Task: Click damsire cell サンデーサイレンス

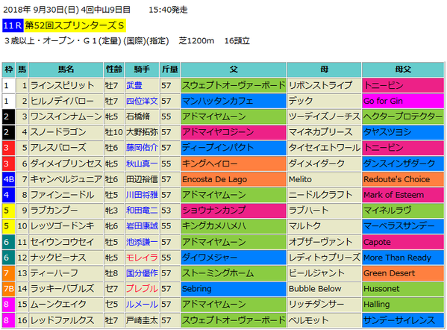Action: point(403,320)
